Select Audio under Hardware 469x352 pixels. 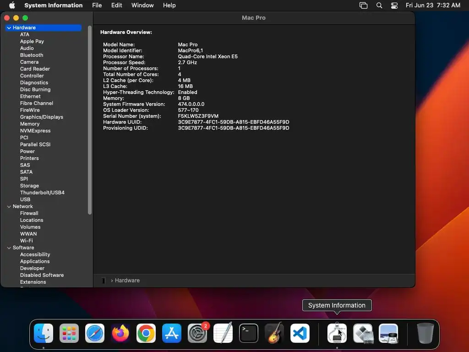[27, 48]
